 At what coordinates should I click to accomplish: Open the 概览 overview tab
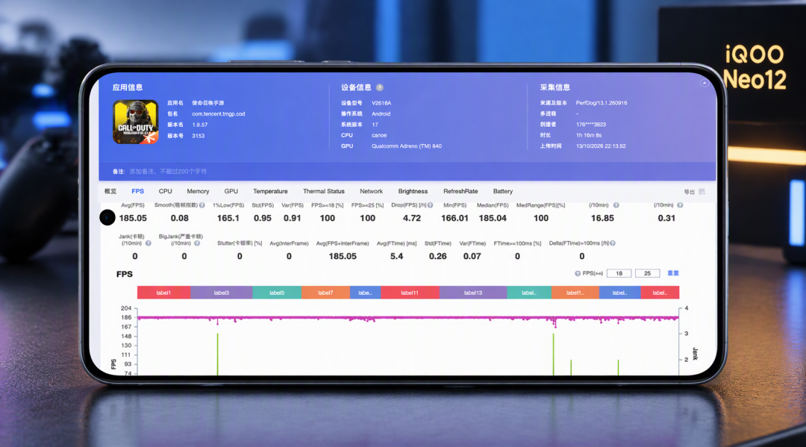coord(110,191)
